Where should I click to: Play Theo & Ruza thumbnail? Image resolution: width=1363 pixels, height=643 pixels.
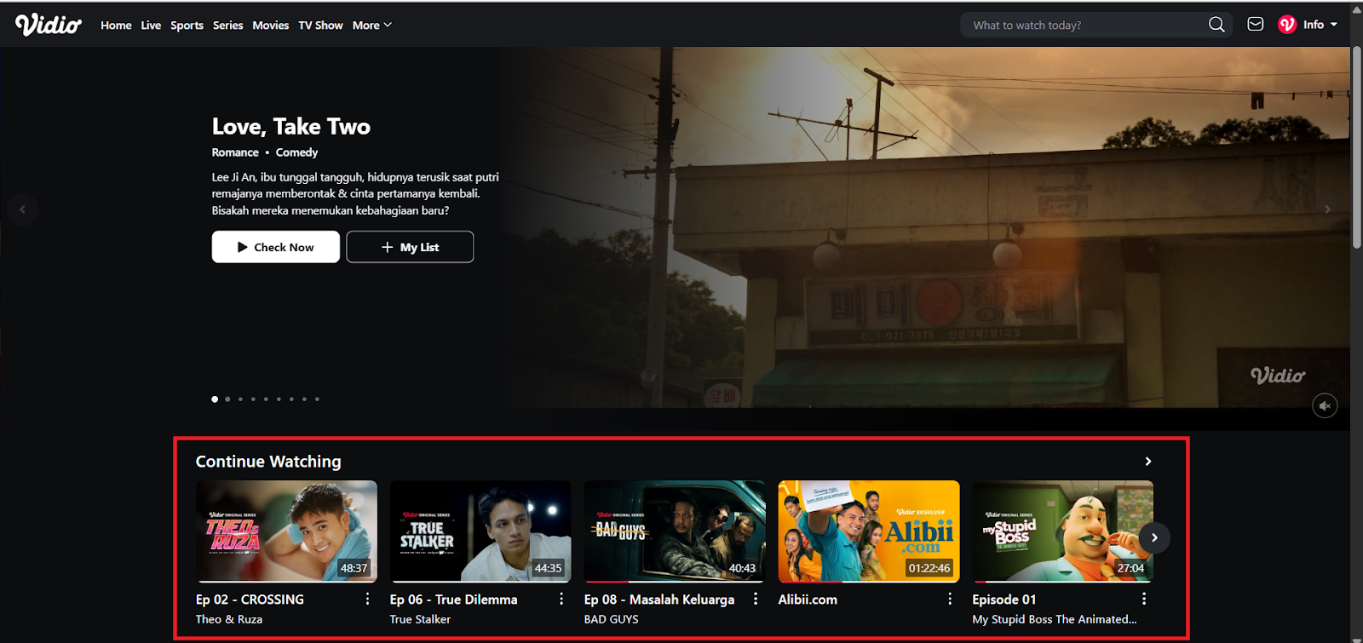(286, 531)
